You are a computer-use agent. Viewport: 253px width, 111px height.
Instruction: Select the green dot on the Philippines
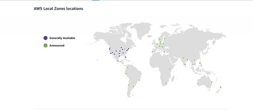coord(200,63)
